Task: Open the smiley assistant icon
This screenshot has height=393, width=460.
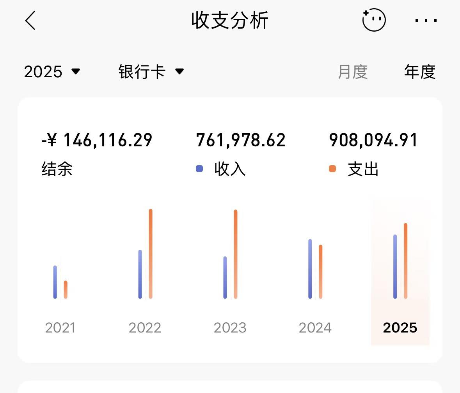Action: pos(374,20)
